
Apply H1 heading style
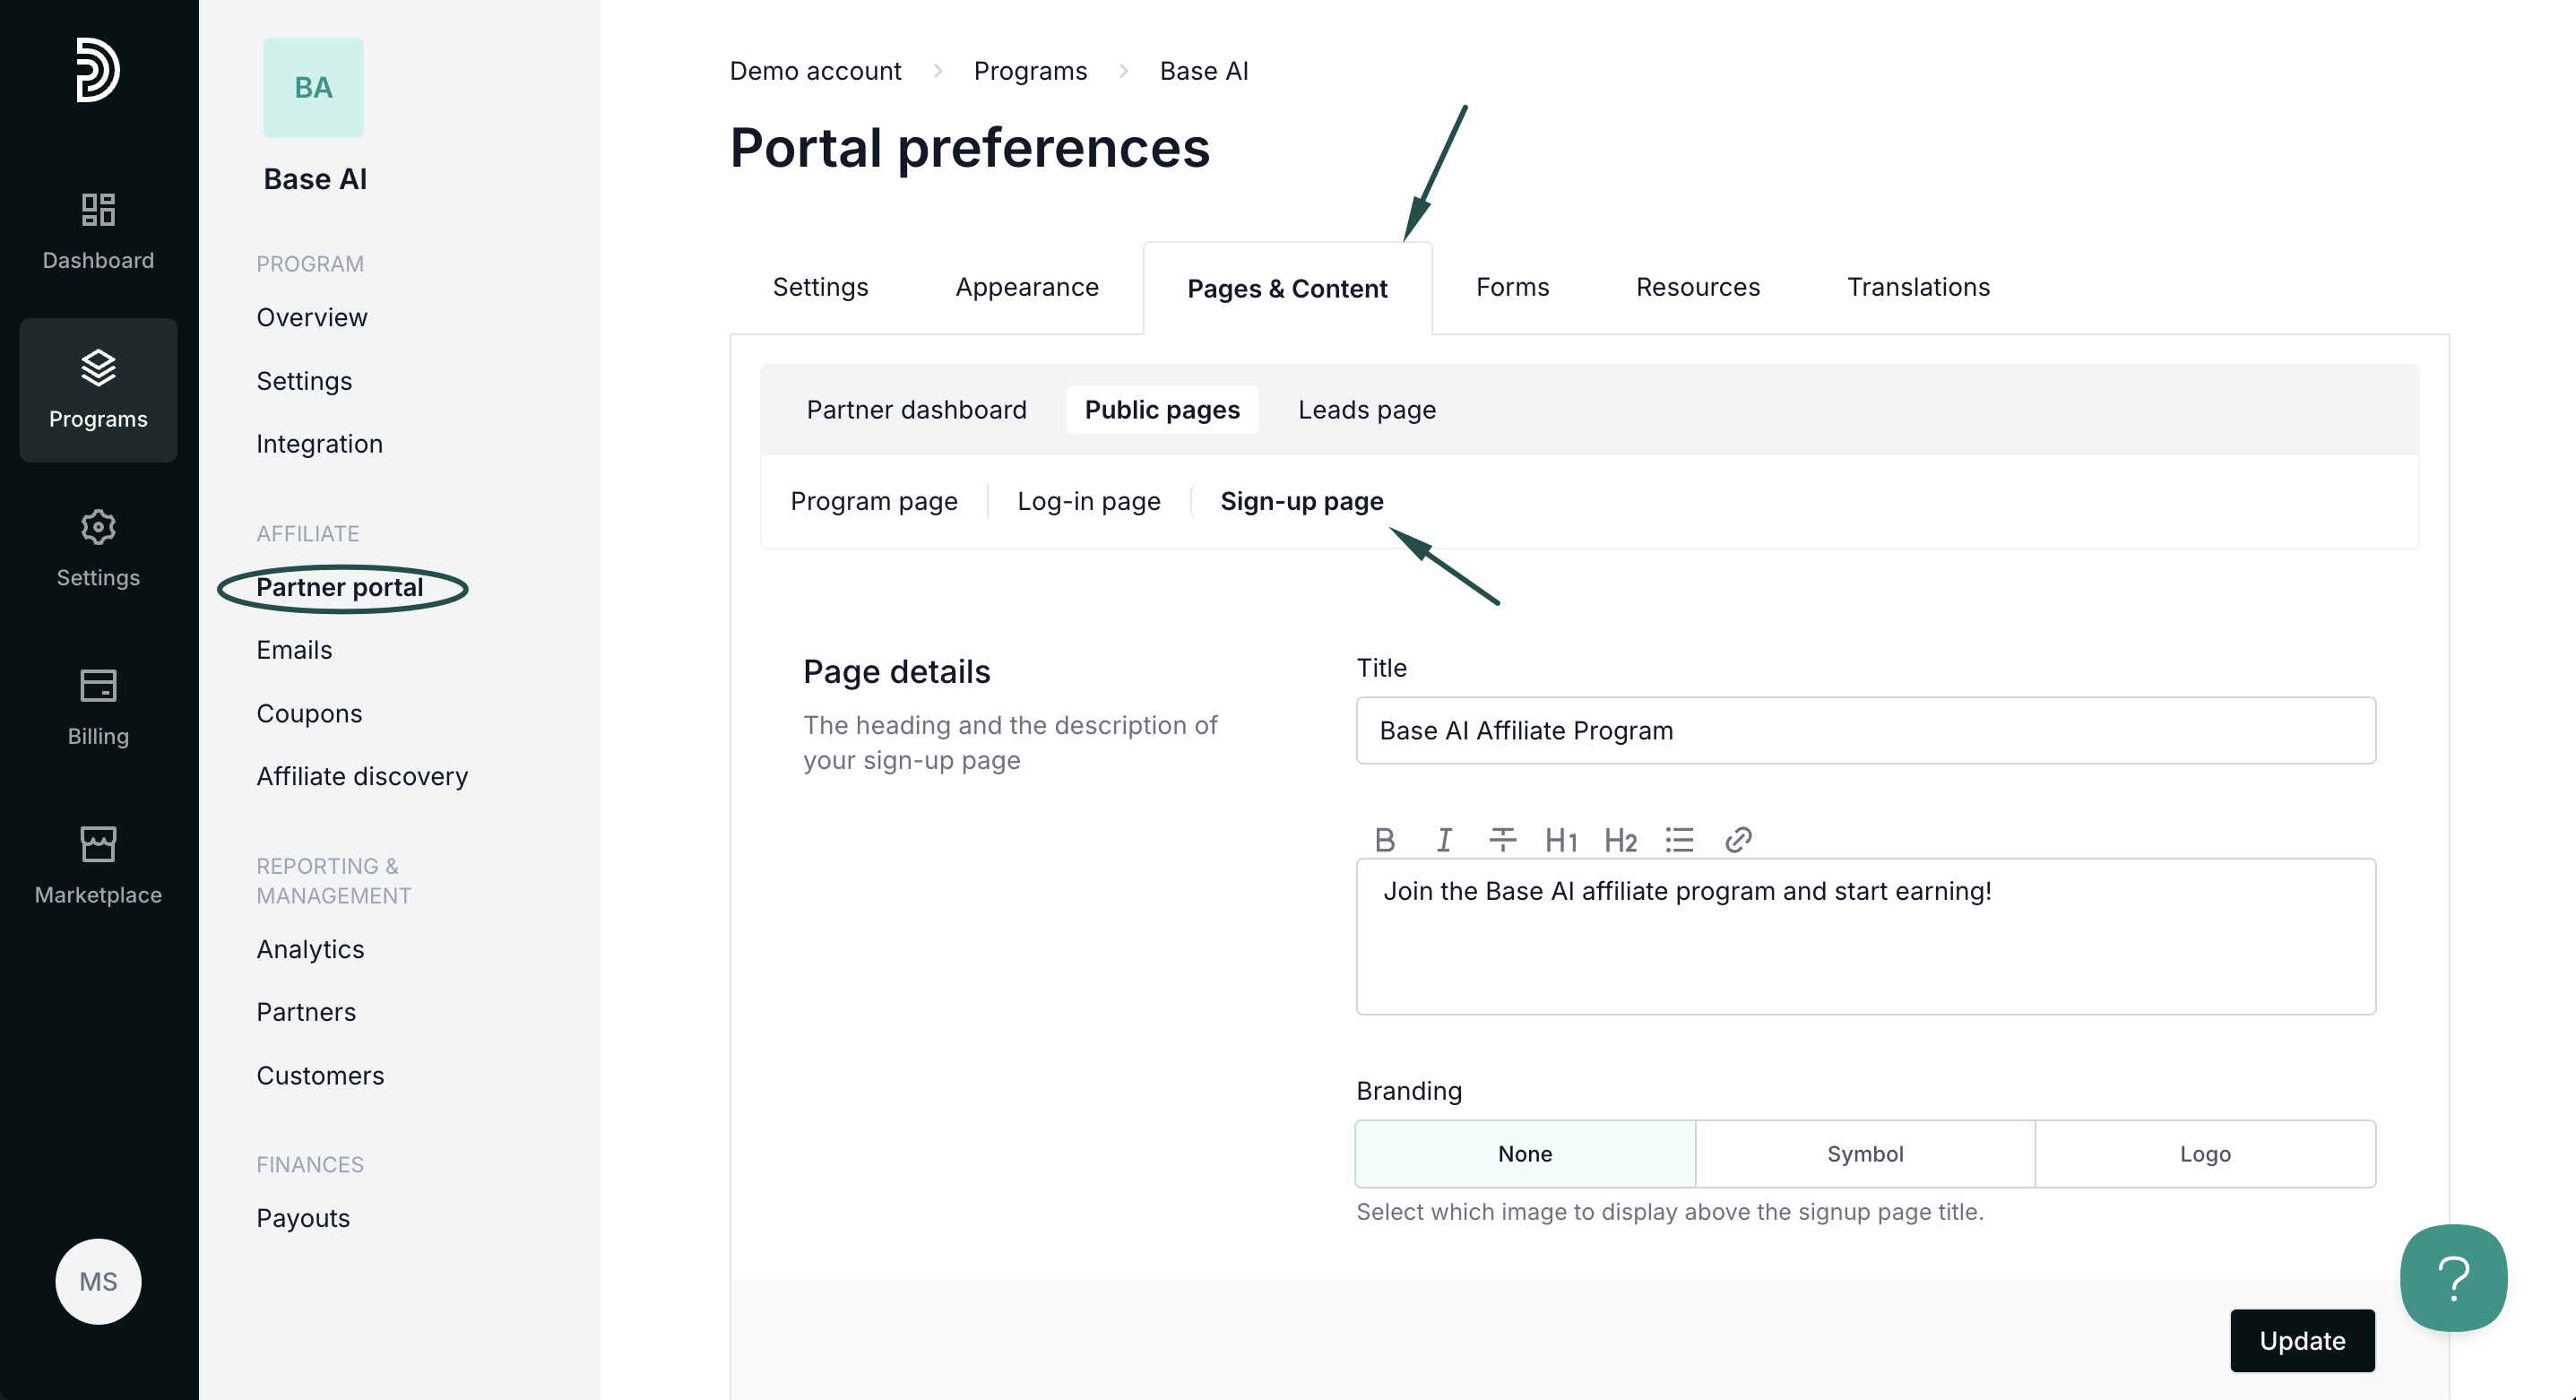pos(1560,840)
